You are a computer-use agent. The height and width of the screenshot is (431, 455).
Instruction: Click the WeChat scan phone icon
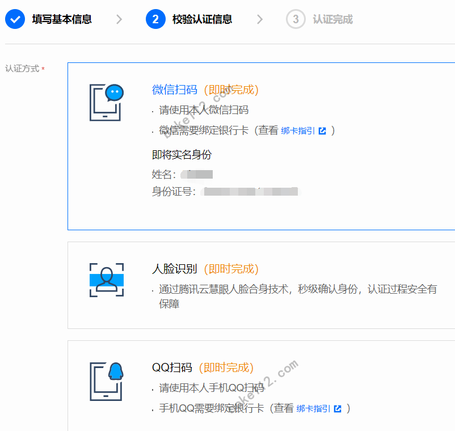click(x=107, y=103)
